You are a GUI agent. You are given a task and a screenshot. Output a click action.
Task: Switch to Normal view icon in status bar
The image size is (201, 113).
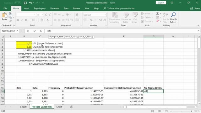[x=152, y=111]
